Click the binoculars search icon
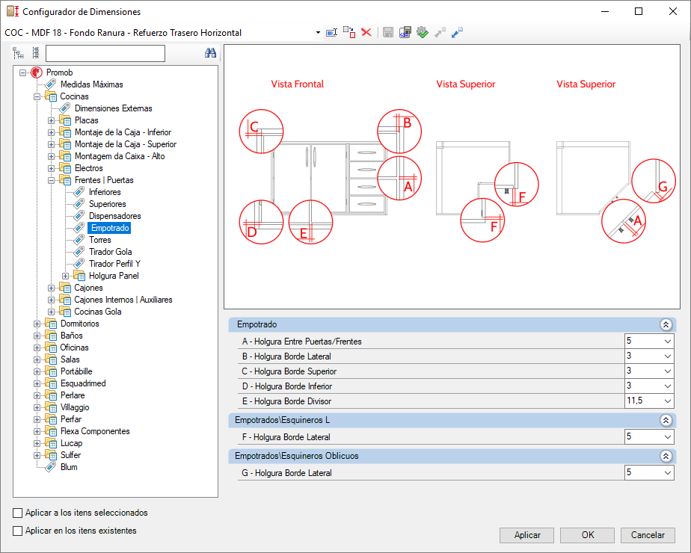Image resolution: width=691 pixels, height=553 pixels. (210, 53)
